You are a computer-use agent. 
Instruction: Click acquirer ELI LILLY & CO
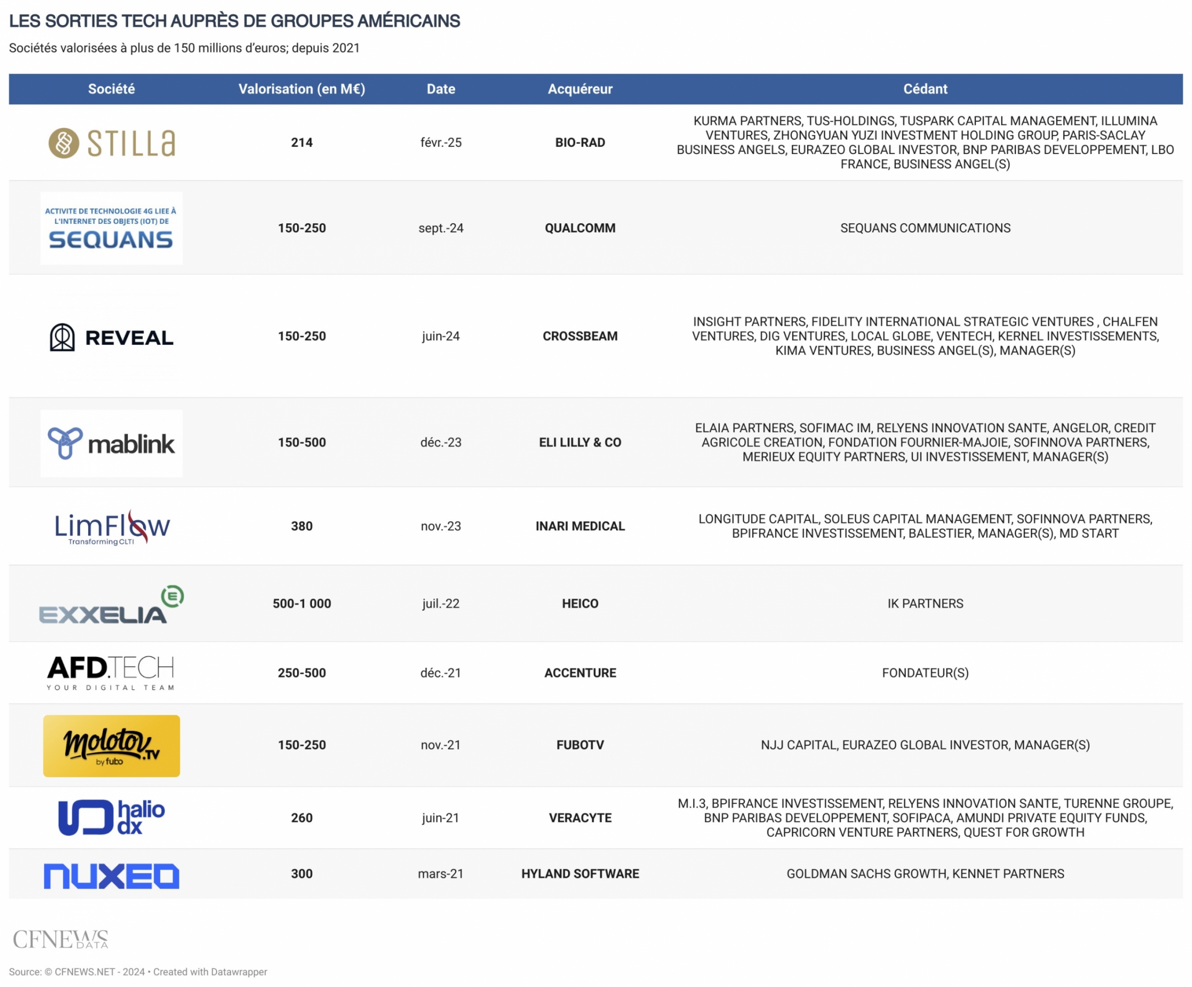click(x=580, y=442)
